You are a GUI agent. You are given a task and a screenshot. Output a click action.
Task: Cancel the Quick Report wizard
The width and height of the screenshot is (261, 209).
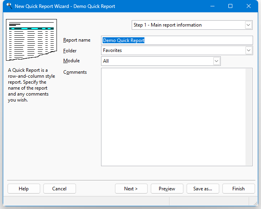tap(59, 189)
